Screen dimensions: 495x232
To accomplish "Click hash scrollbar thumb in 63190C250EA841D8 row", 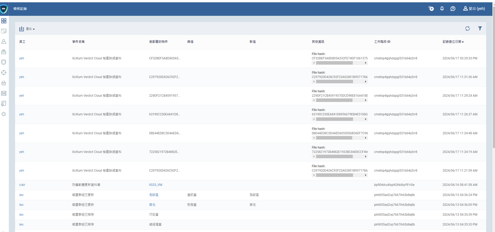I will point(334,119).
